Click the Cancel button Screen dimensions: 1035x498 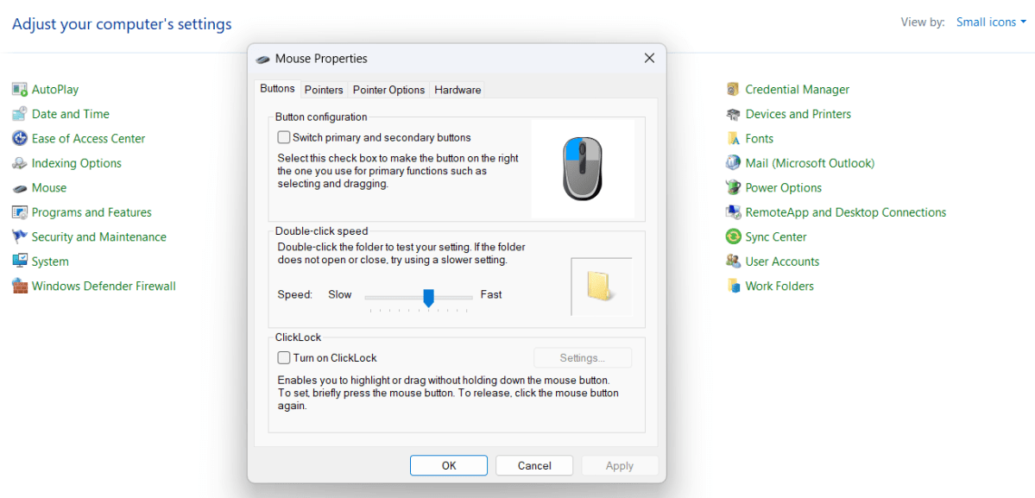coord(534,466)
